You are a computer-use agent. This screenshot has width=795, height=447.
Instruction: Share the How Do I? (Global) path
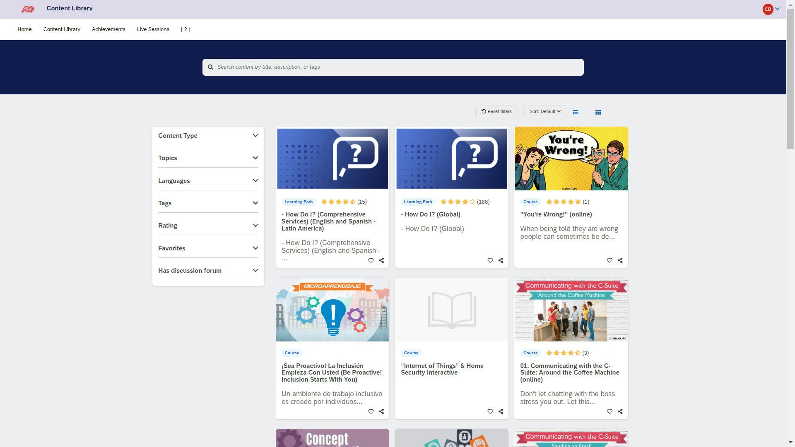point(501,260)
